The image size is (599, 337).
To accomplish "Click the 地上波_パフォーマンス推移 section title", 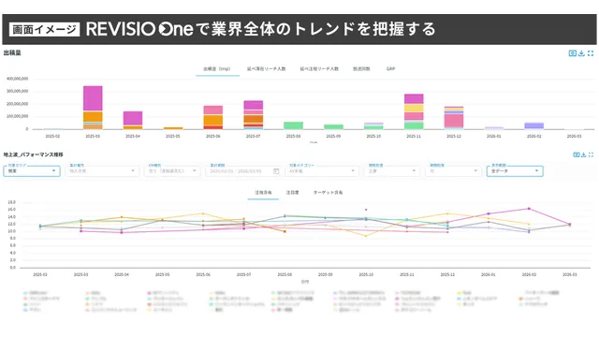I will point(34,154).
